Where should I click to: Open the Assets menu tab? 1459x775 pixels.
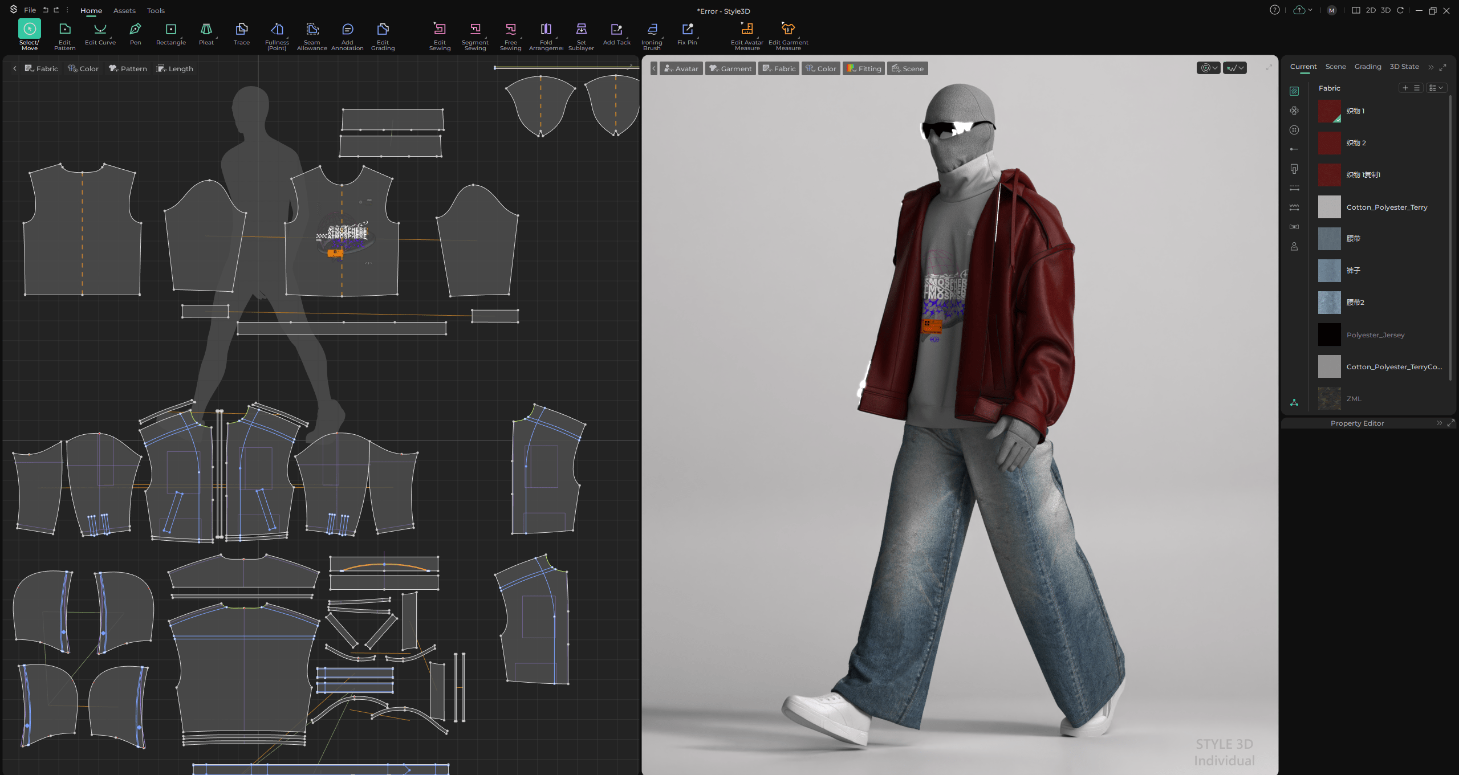point(124,10)
